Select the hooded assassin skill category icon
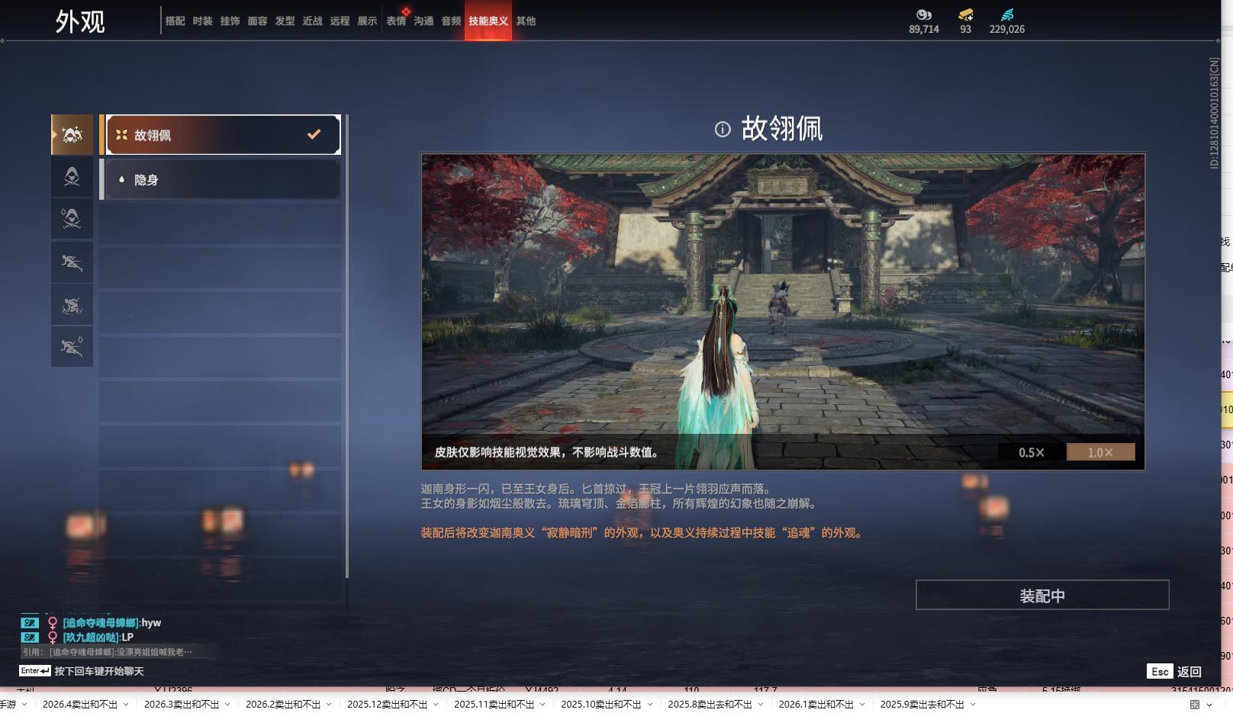Viewport: 1233px width, 716px height. click(x=72, y=177)
